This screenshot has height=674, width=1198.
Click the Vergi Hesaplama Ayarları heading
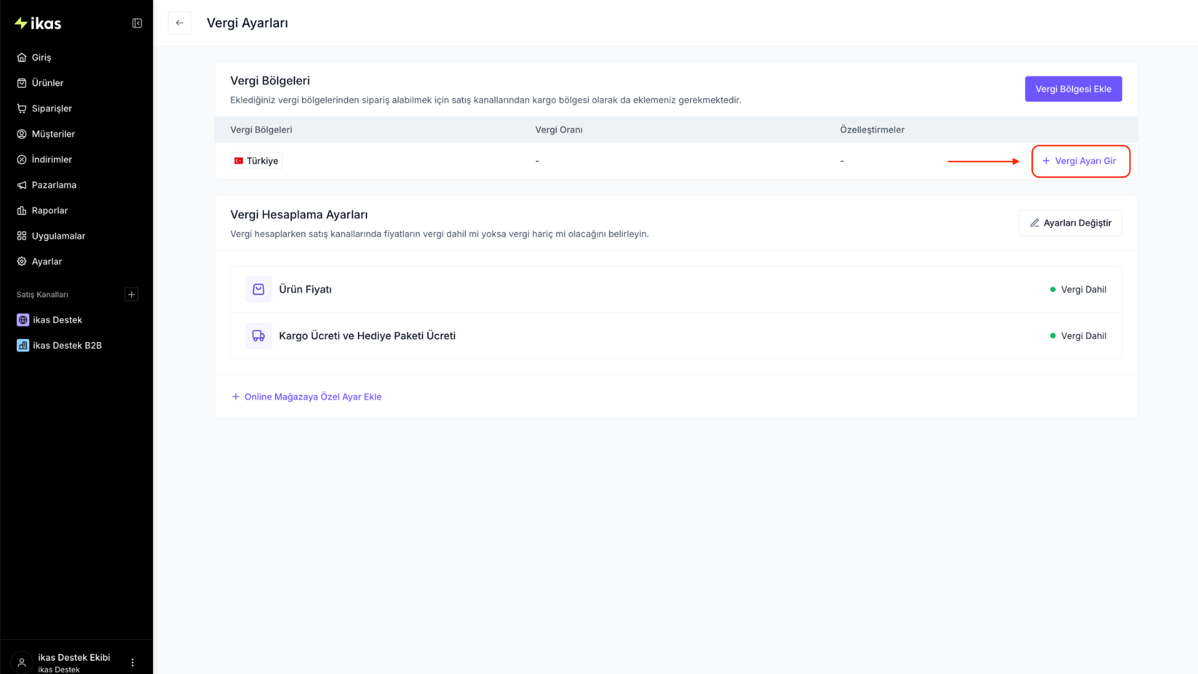click(x=299, y=215)
